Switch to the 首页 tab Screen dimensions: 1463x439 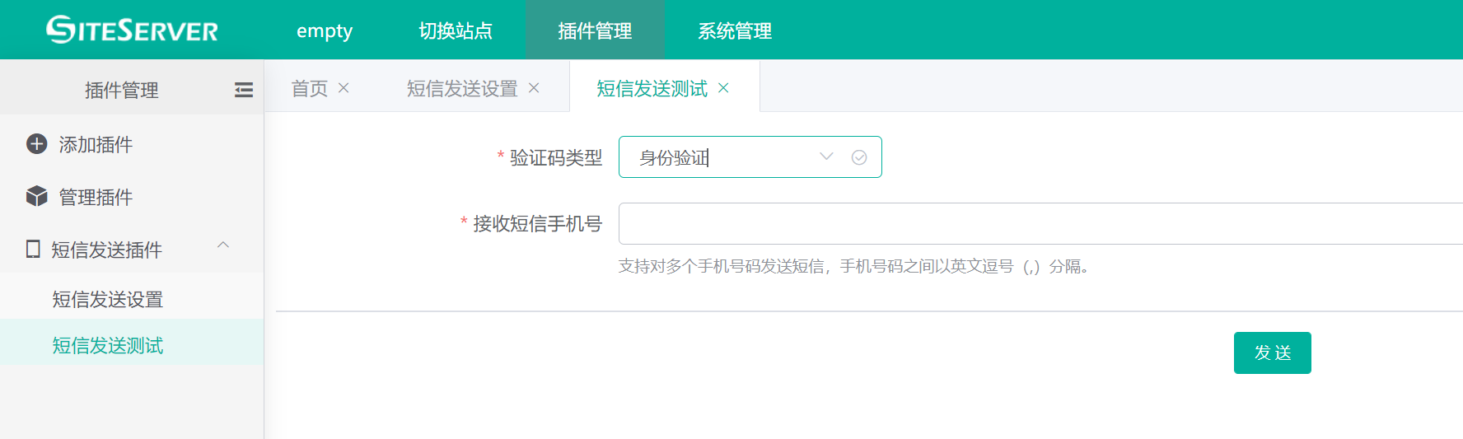pyautogui.click(x=310, y=88)
